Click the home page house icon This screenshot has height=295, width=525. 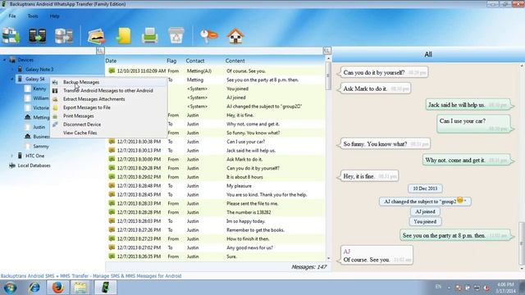(235, 36)
